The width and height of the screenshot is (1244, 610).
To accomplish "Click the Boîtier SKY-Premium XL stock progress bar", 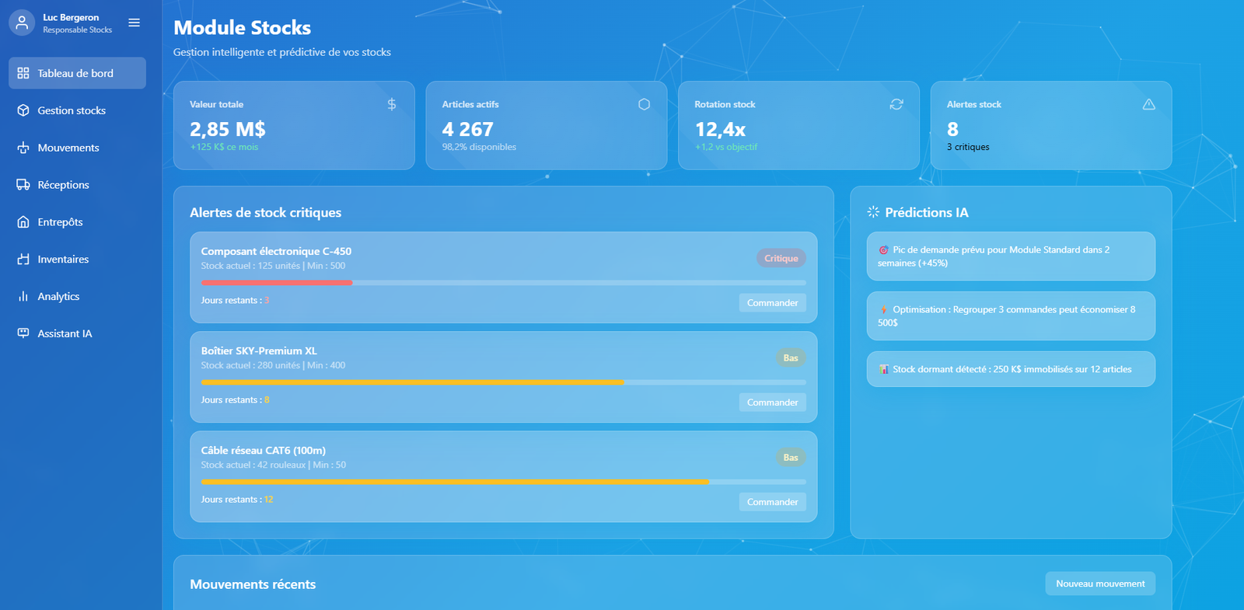I will pos(503,382).
